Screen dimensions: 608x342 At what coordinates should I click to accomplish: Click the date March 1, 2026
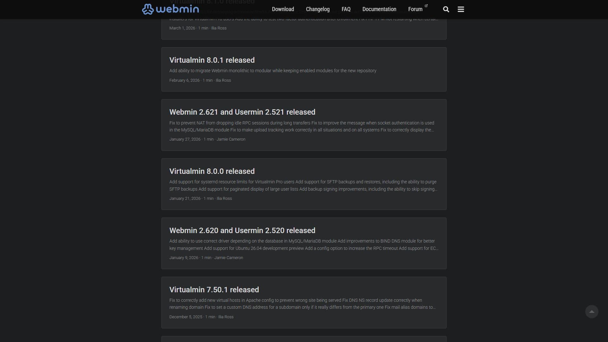point(182,28)
